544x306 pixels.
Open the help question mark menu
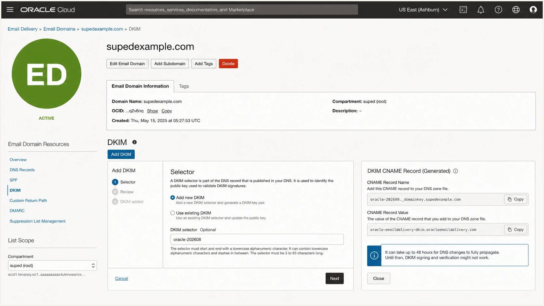pyautogui.click(x=498, y=10)
